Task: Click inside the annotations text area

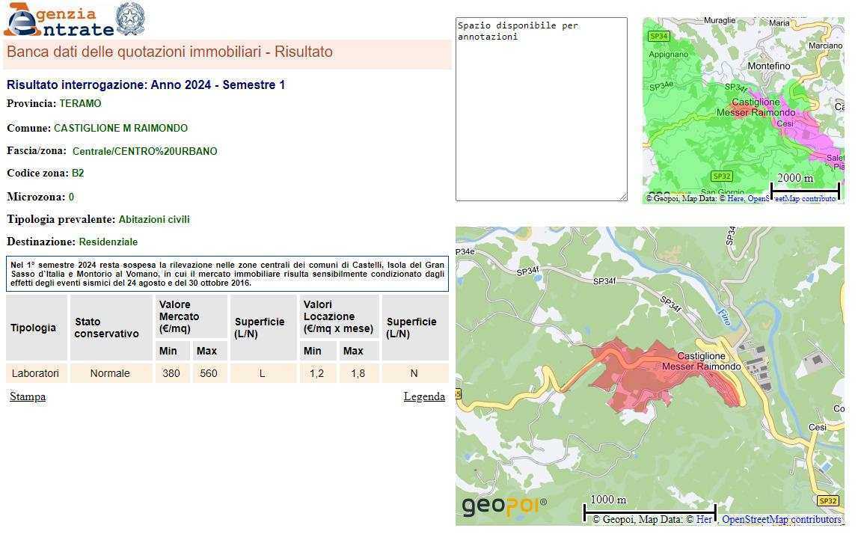Action: [x=541, y=112]
